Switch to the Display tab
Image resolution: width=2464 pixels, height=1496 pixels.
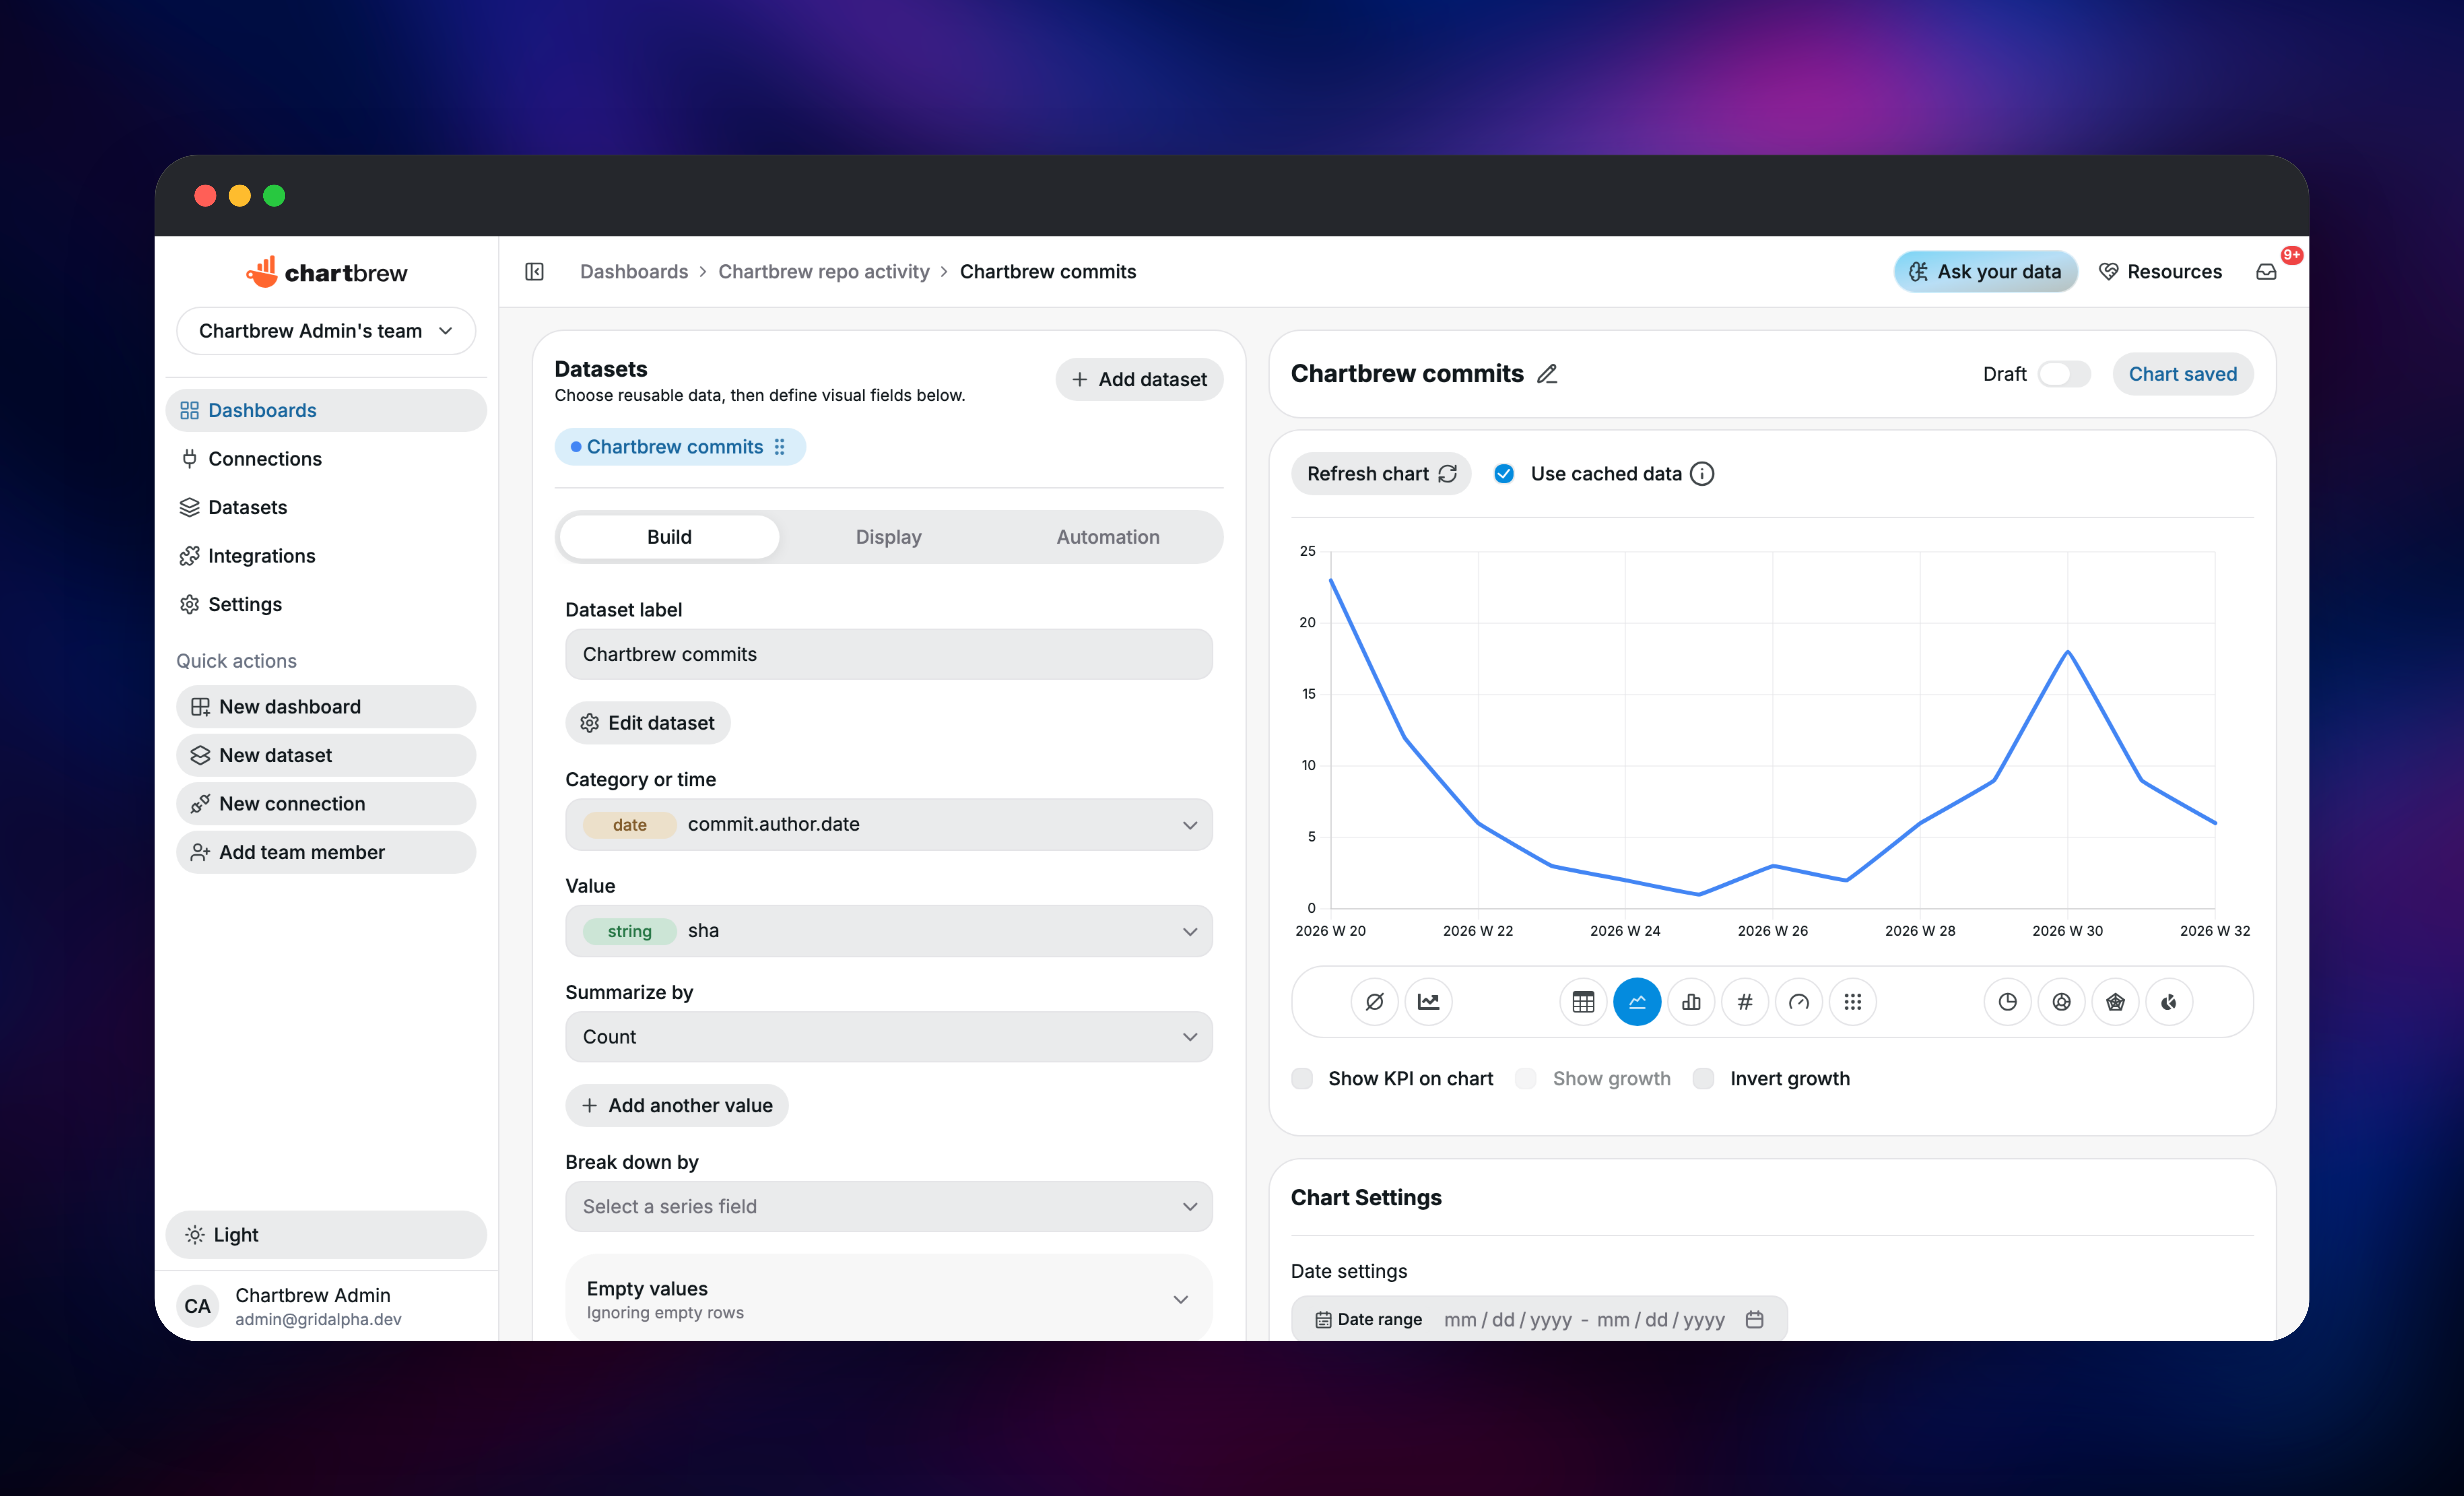pyautogui.click(x=889, y=537)
